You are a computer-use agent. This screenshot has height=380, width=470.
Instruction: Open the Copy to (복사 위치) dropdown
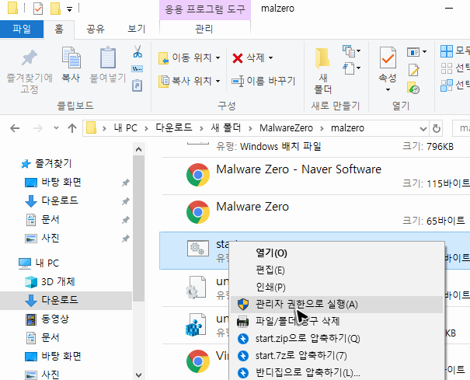190,81
